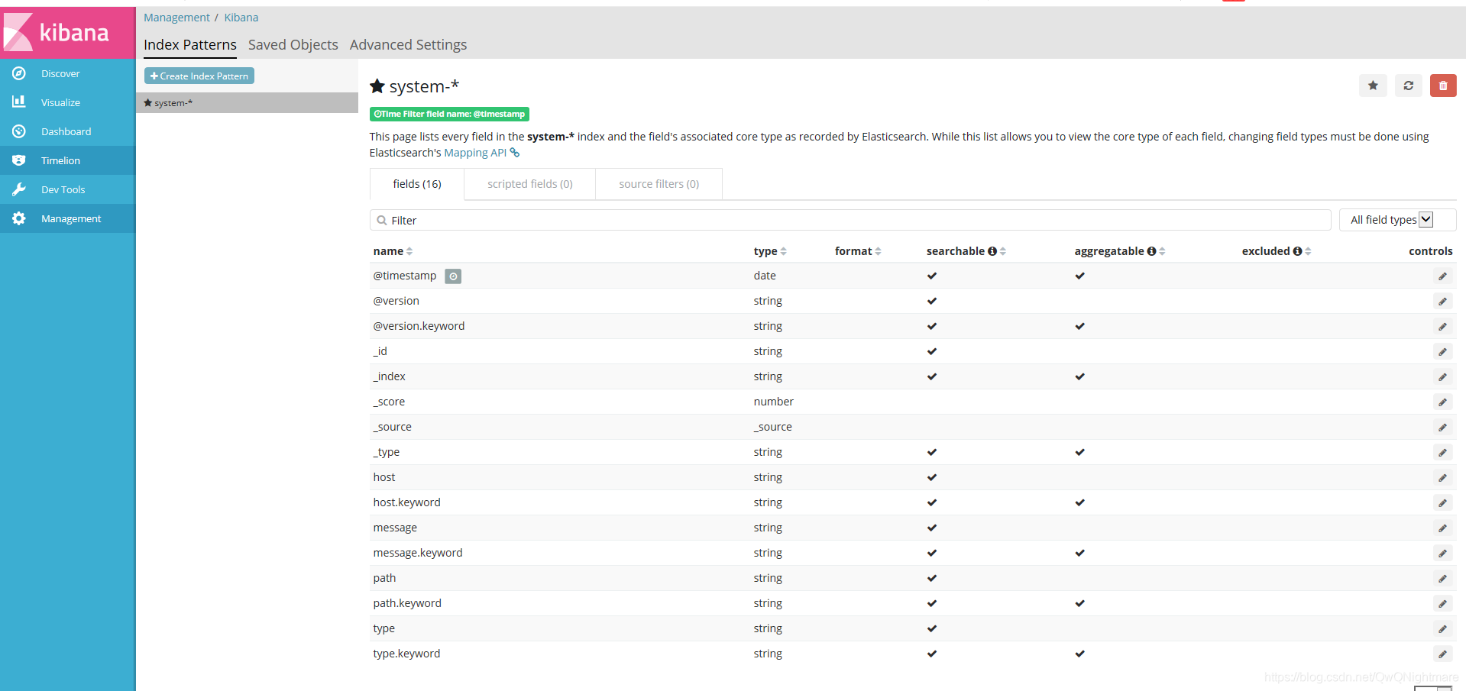Select the system-* index pattern in list
The height and width of the screenshot is (691, 1466).
(x=247, y=103)
